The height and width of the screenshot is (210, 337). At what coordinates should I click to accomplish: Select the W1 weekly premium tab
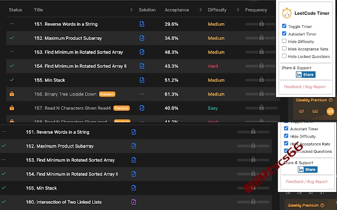click(302, 111)
